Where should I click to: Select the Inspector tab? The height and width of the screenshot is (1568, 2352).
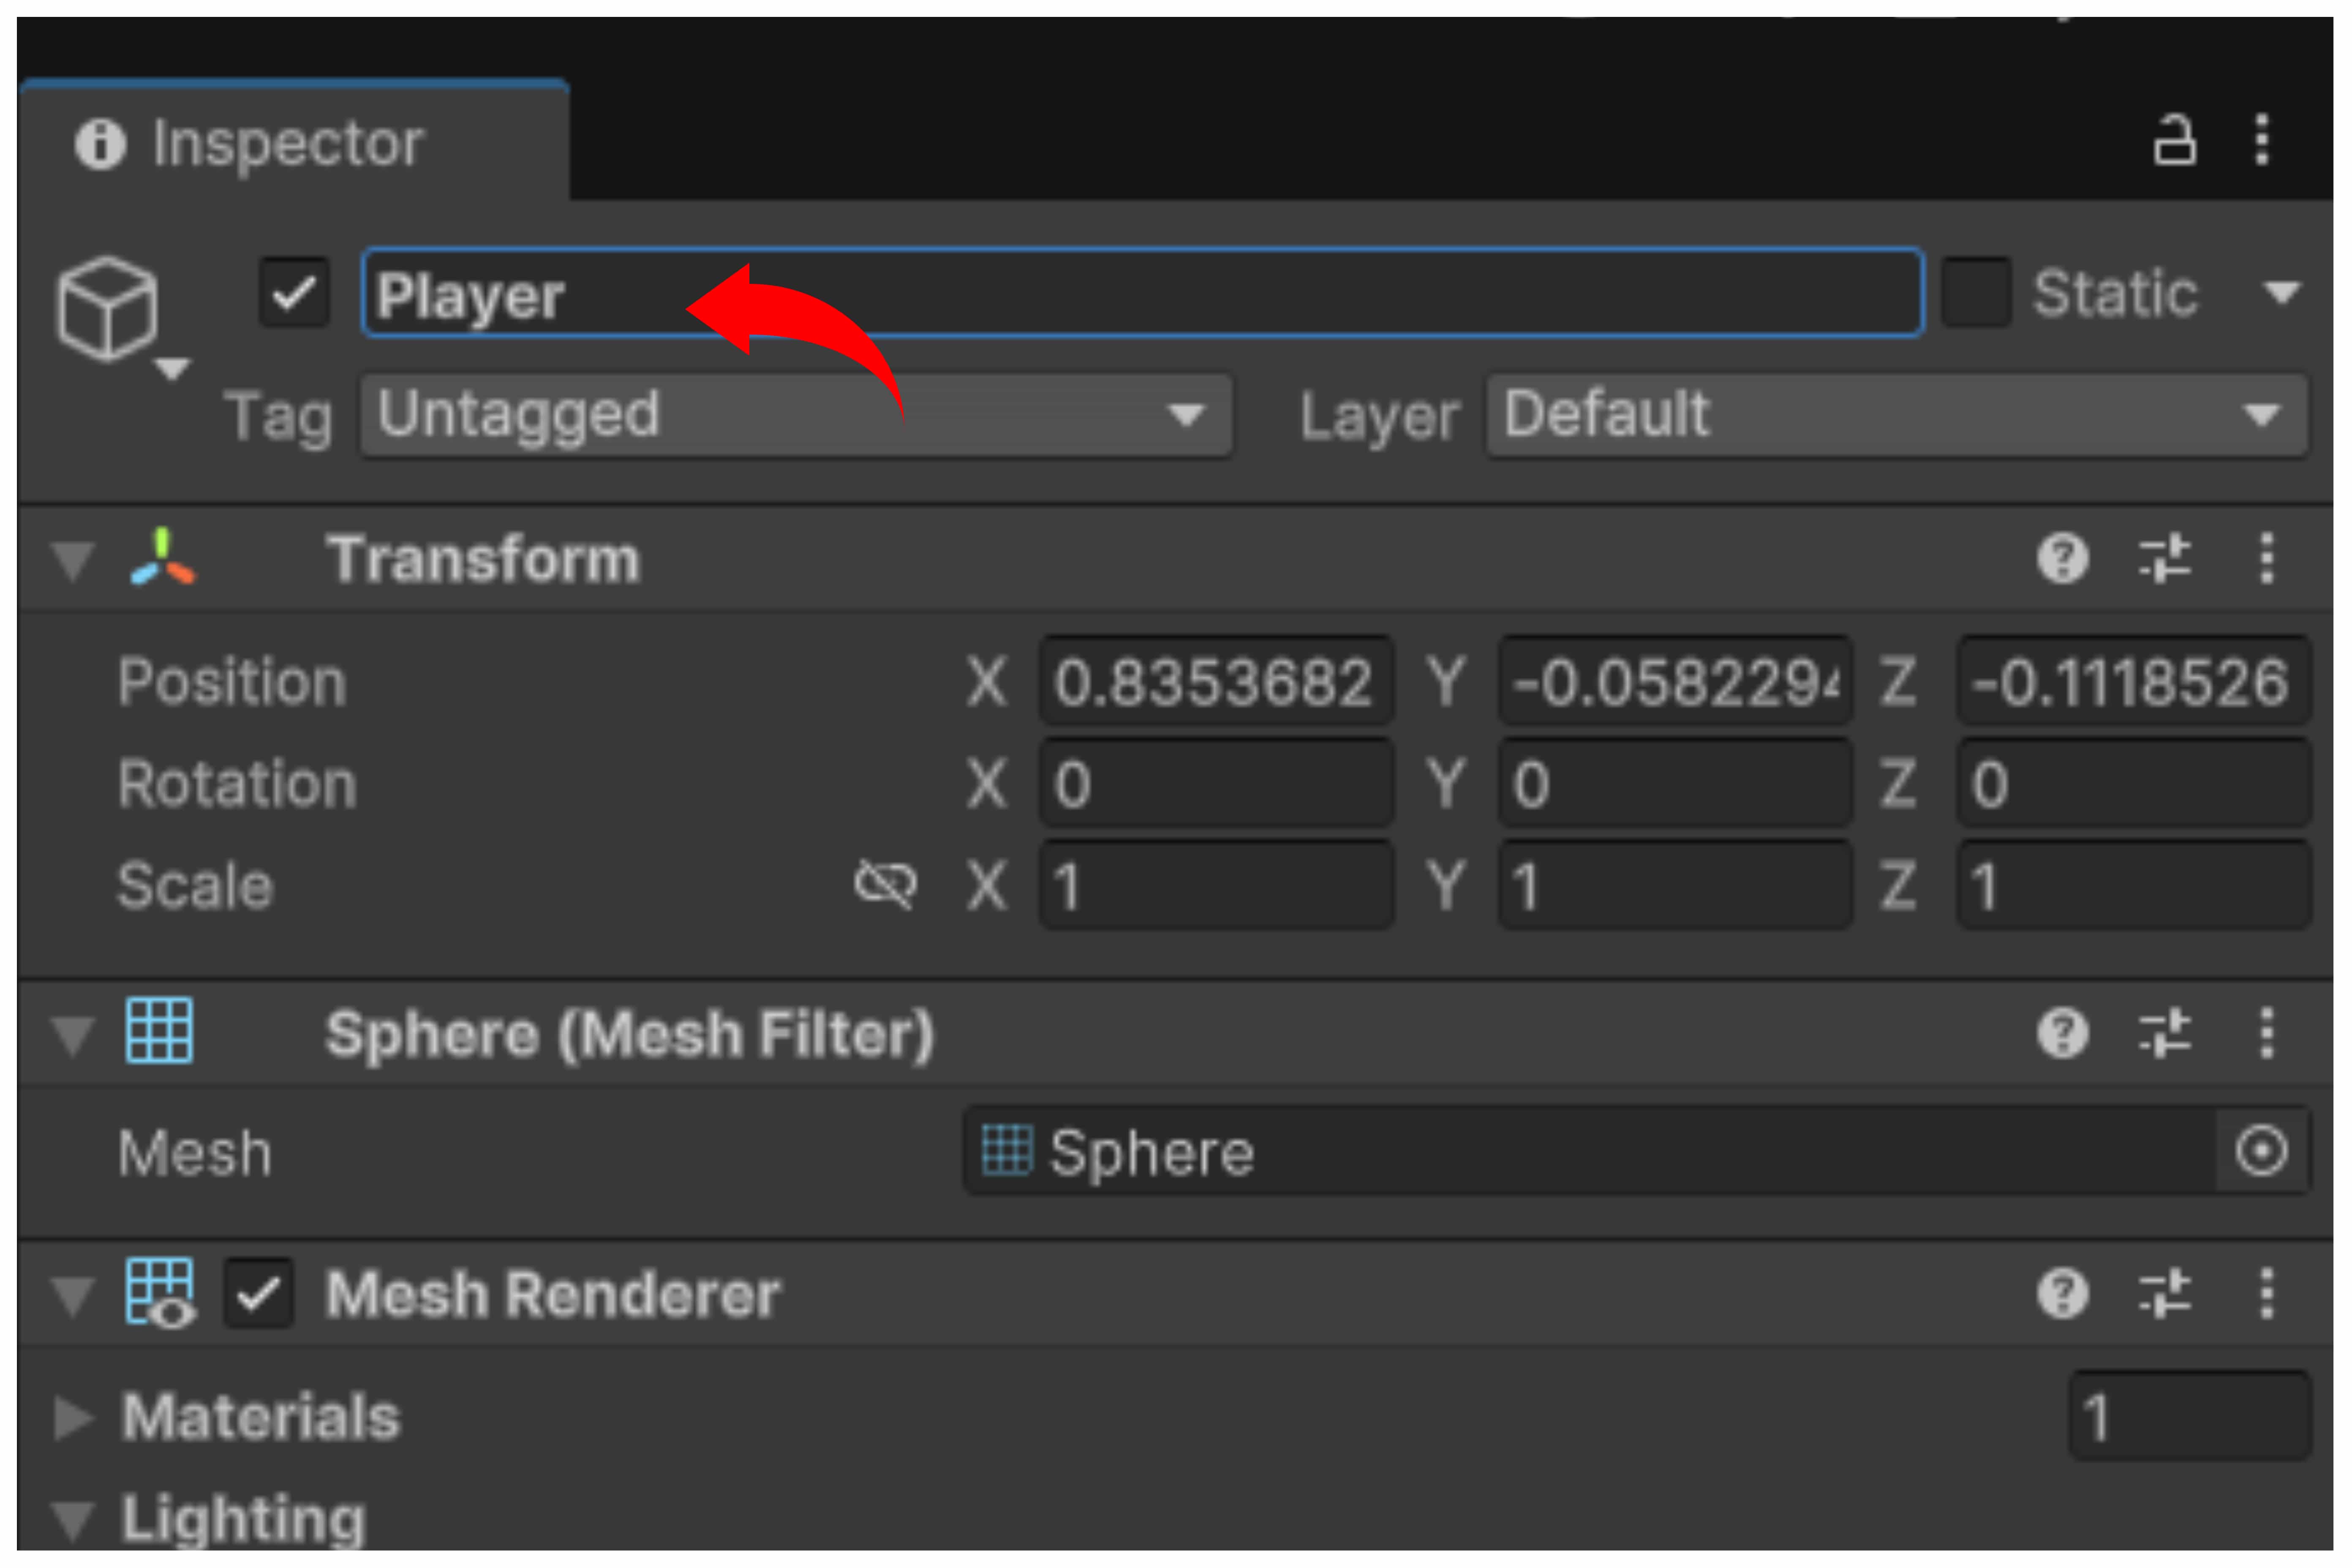pos(290,143)
